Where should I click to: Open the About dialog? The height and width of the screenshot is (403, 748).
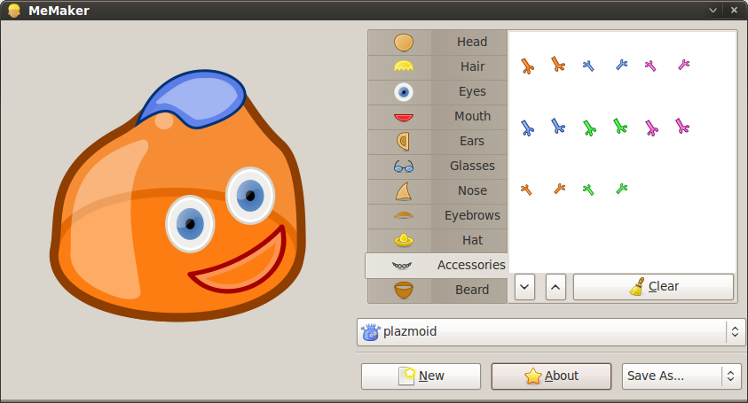click(x=551, y=376)
